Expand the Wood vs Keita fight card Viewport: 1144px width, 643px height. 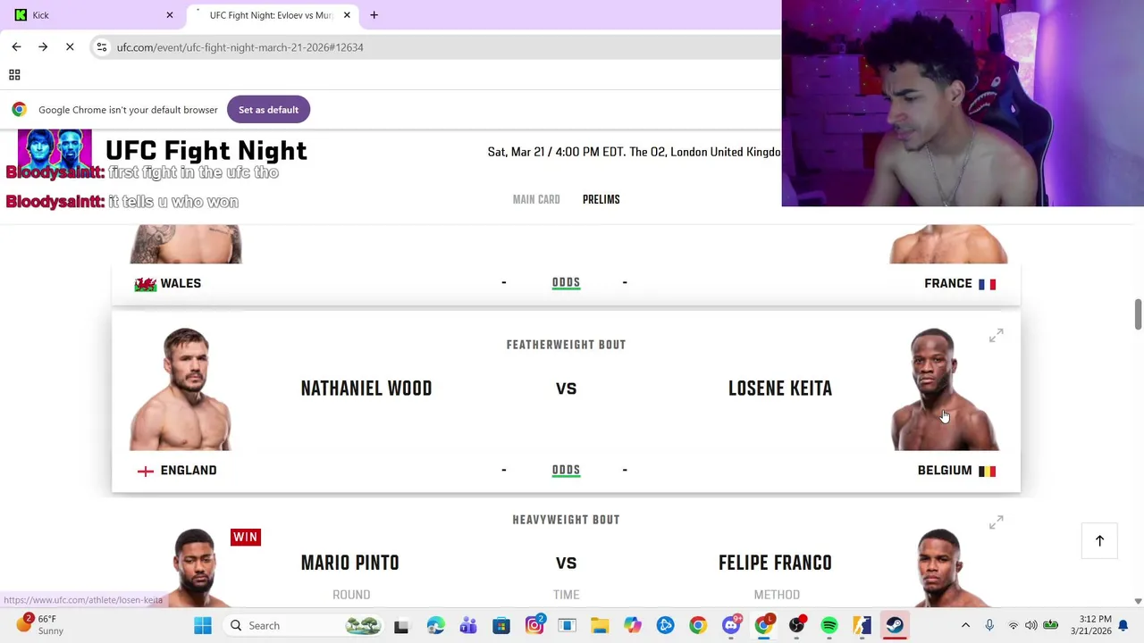tap(997, 335)
